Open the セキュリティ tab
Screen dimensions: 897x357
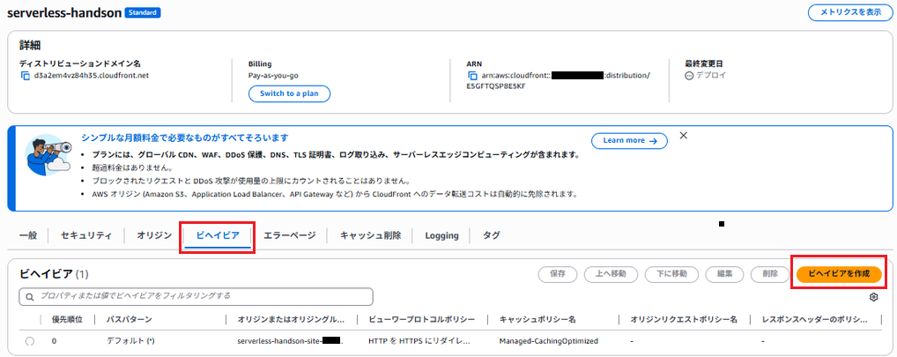tap(86, 235)
